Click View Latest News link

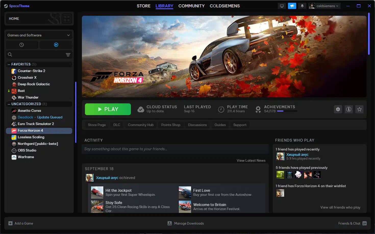pos(251,160)
